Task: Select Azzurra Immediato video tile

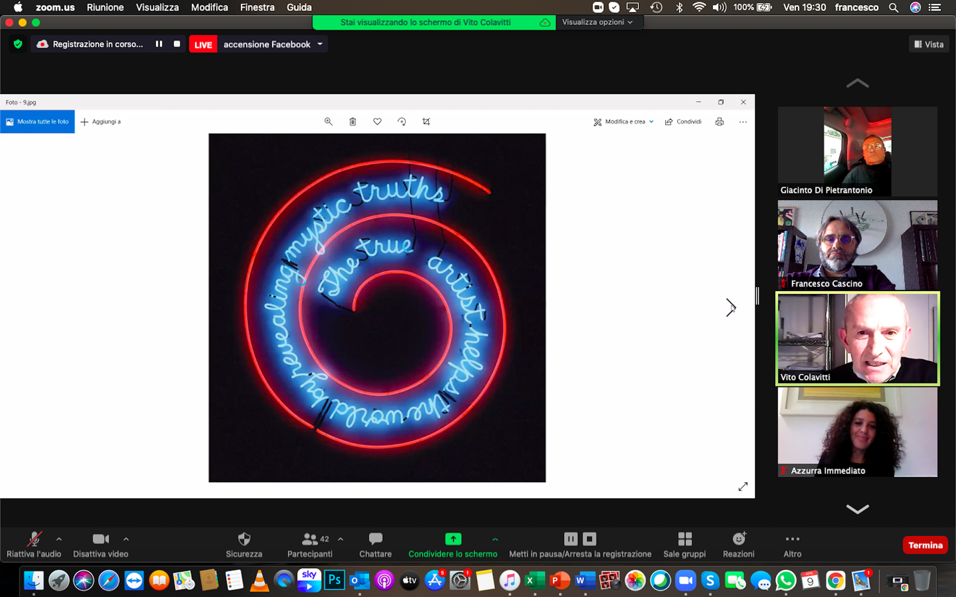Action: click(857, 432)
